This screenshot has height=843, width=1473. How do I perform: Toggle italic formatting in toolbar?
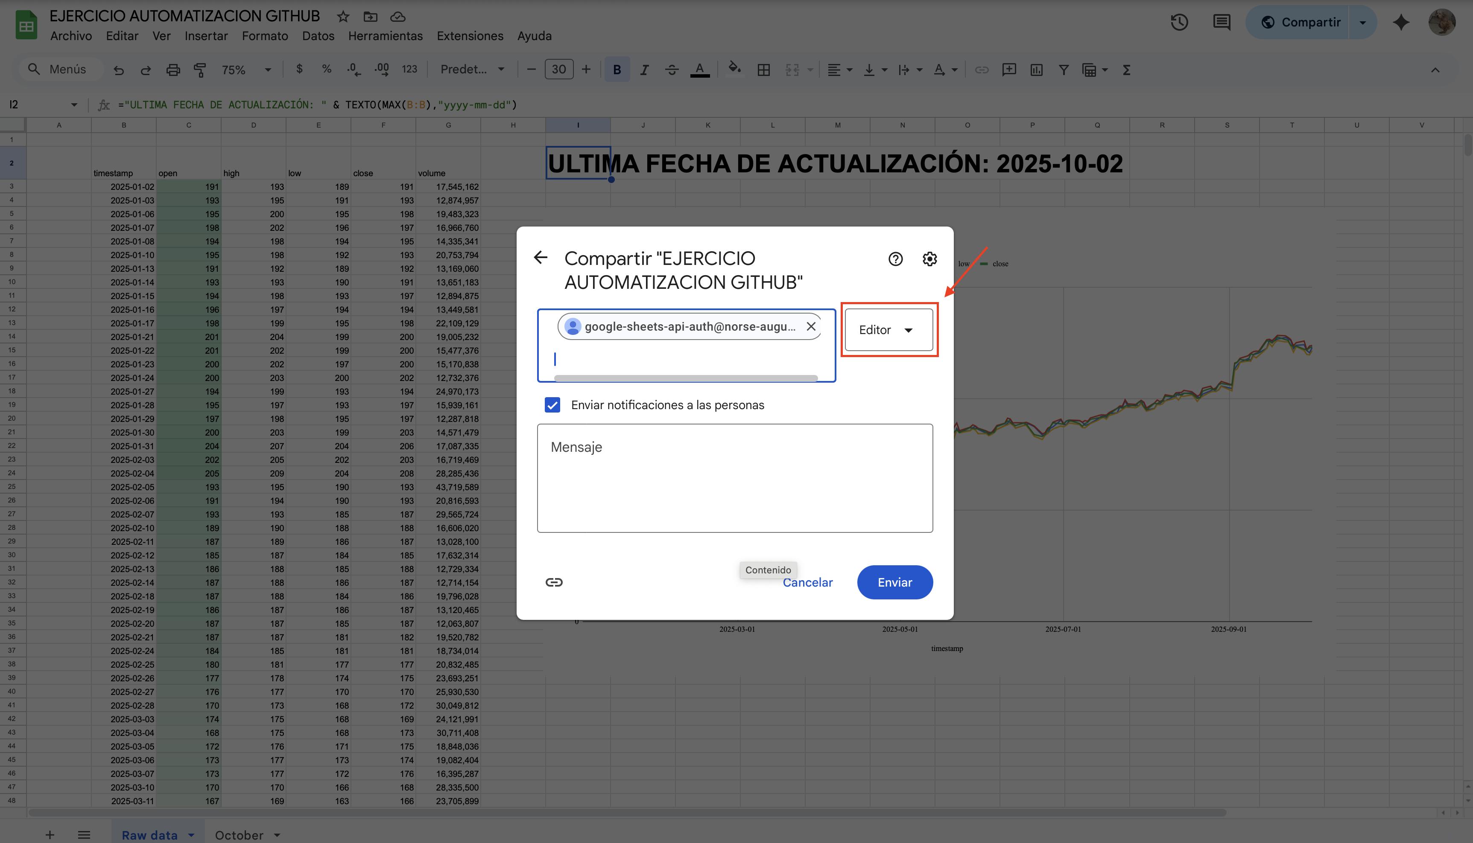(x=644, y=70)
